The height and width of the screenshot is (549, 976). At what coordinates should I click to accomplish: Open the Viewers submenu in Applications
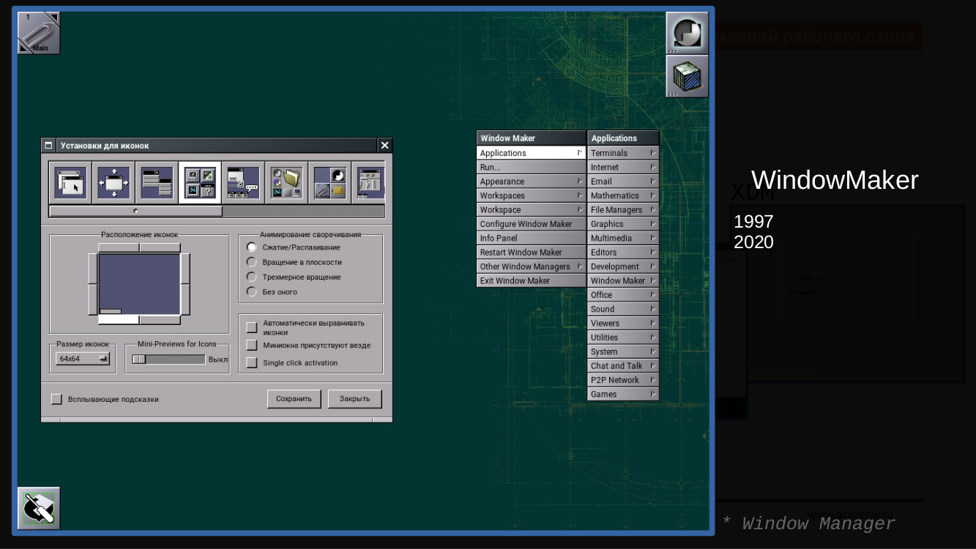pos(623,323)
